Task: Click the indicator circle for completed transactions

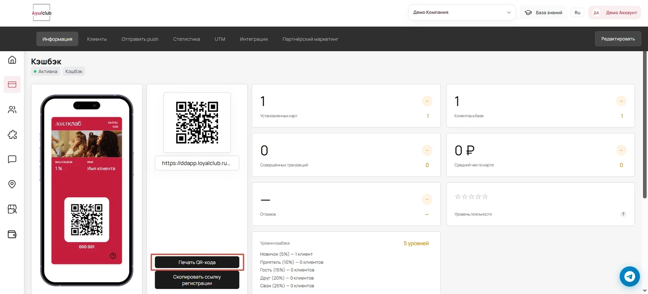Action: [x=427, y=150]
